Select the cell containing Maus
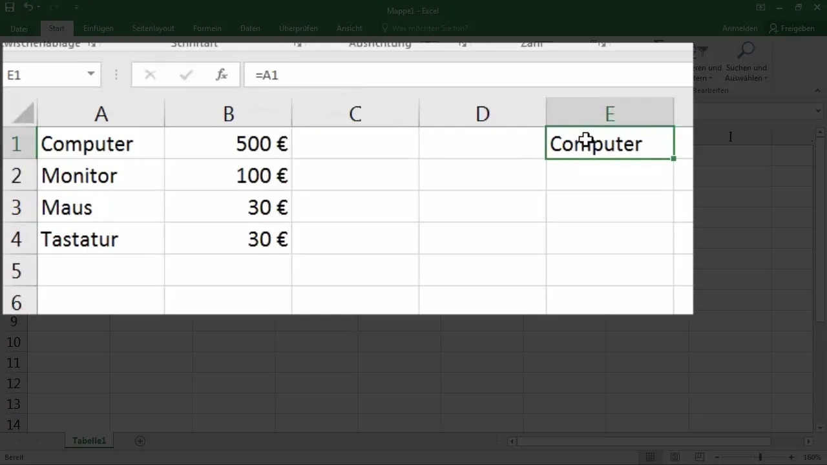The height and width of the screenshot is (465, 827). click(x=101, y=207)
